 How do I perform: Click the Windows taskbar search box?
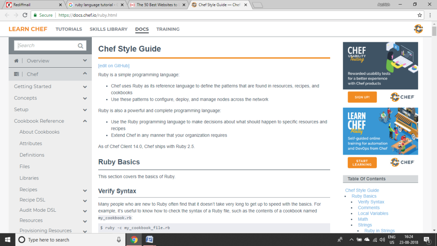[70, 240]
